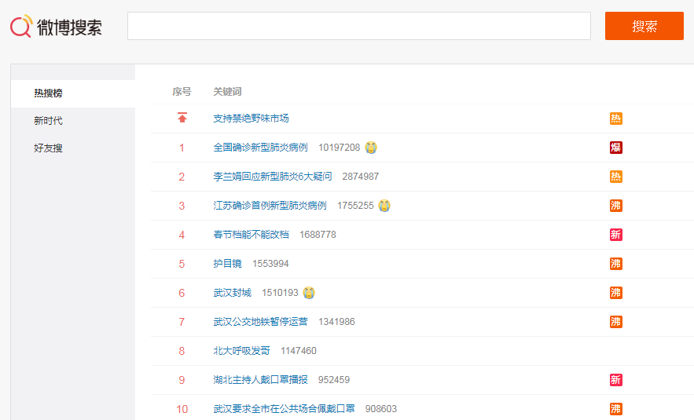This screenshot has height=420, width=694.
Task: Open topic 护目镜
Action: [227, 264]
